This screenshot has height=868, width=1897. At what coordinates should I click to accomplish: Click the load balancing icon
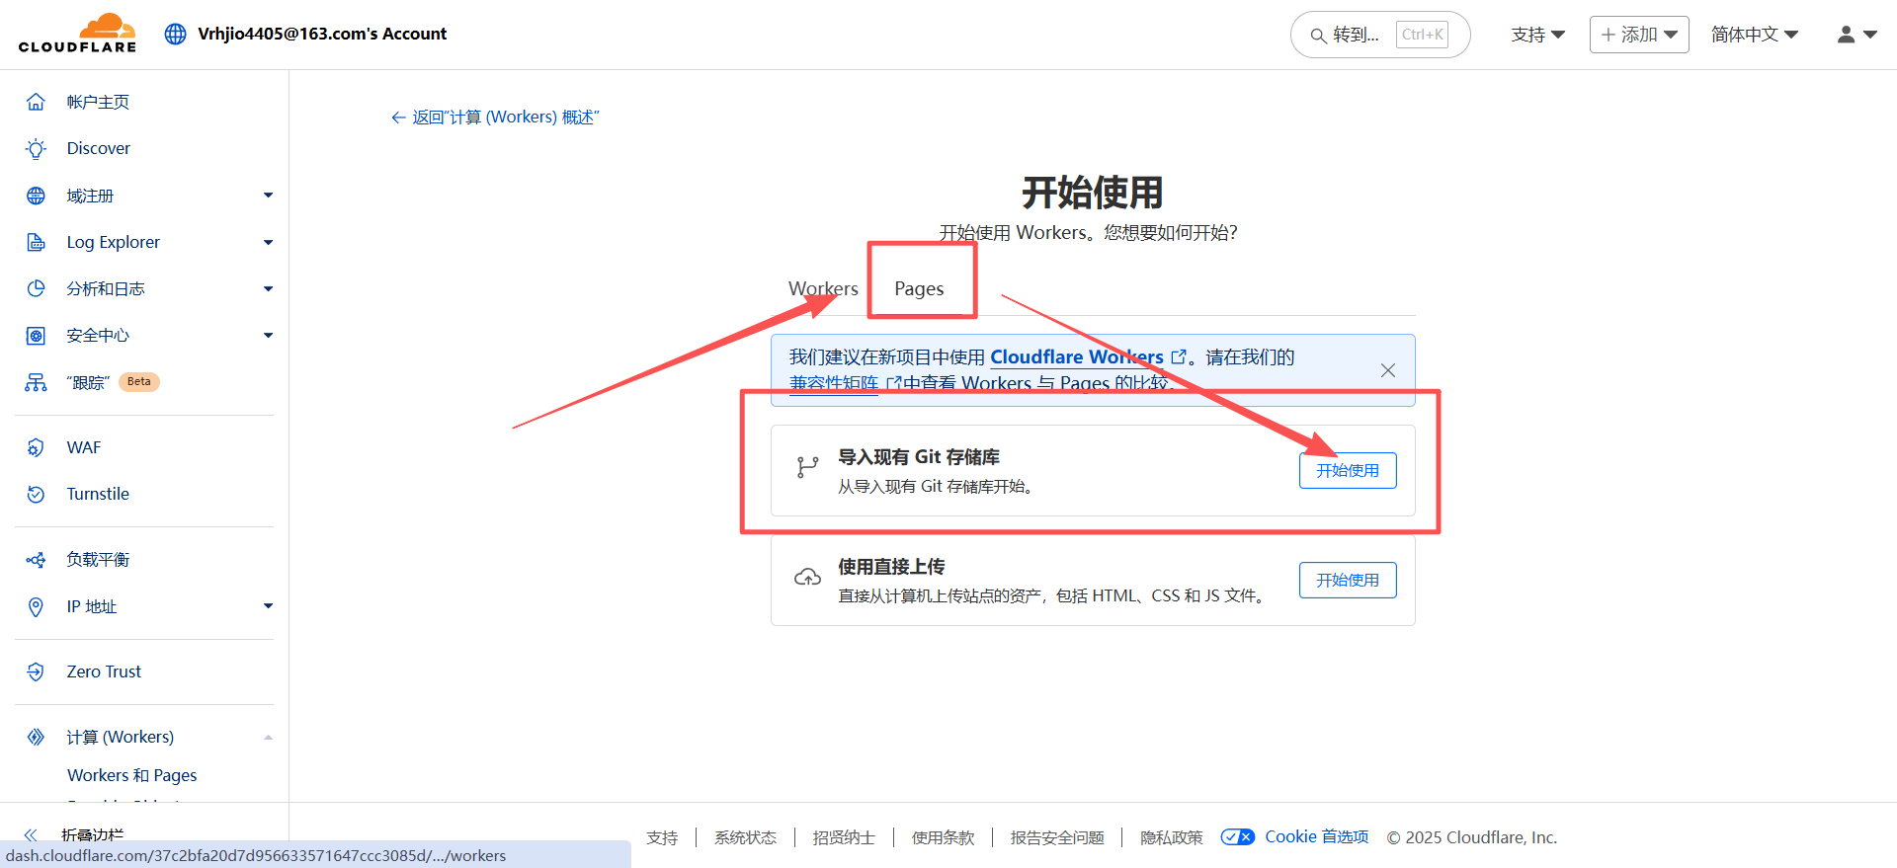click(x=36, y=560)
